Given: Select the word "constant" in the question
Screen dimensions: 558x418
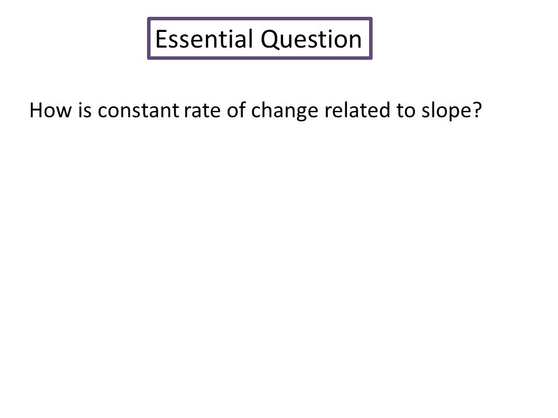Looking at the screenshot, I should click(138, 110).
